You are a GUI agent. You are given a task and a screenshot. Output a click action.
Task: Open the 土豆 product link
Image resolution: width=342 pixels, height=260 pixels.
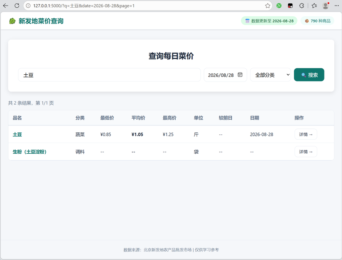pyautogui.click(x=17, y=134)
